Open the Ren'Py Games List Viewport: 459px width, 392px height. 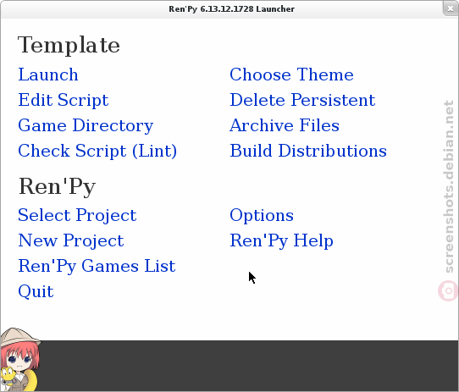(x=97, y=267)
